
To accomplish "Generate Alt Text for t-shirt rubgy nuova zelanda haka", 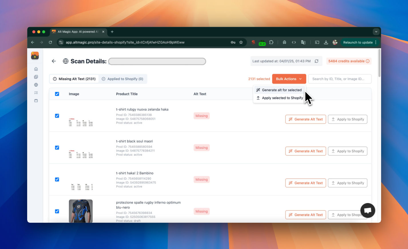I will click(306, 119).
